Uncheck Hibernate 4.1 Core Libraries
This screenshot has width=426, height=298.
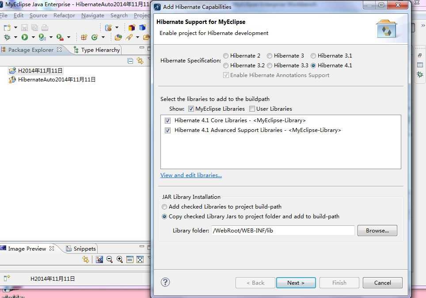[x=167, y=120]
